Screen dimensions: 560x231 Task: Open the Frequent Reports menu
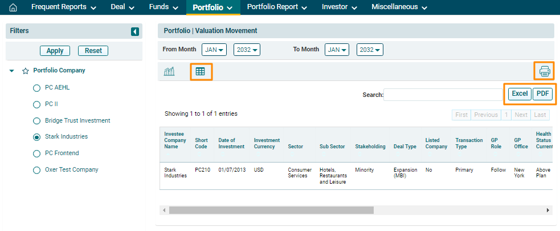click(x=64, y=7)
